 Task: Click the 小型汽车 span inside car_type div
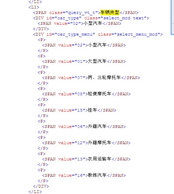click(80, 23)
